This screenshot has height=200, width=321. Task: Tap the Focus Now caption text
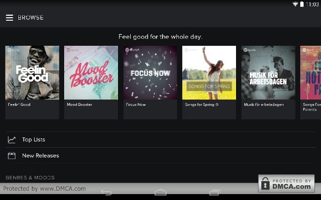pyautogui.click(x=136, y=104)
